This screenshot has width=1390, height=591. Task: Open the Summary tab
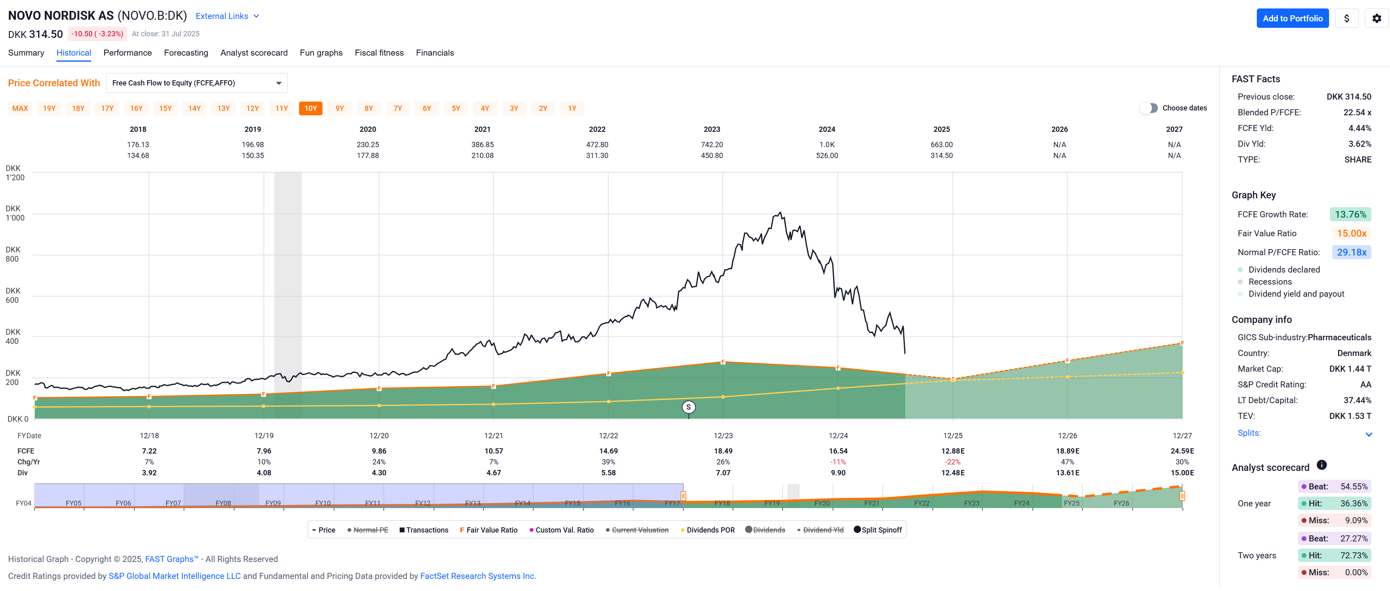point(26,53)
